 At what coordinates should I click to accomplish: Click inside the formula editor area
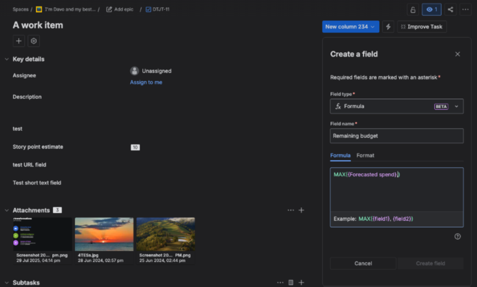397,190
